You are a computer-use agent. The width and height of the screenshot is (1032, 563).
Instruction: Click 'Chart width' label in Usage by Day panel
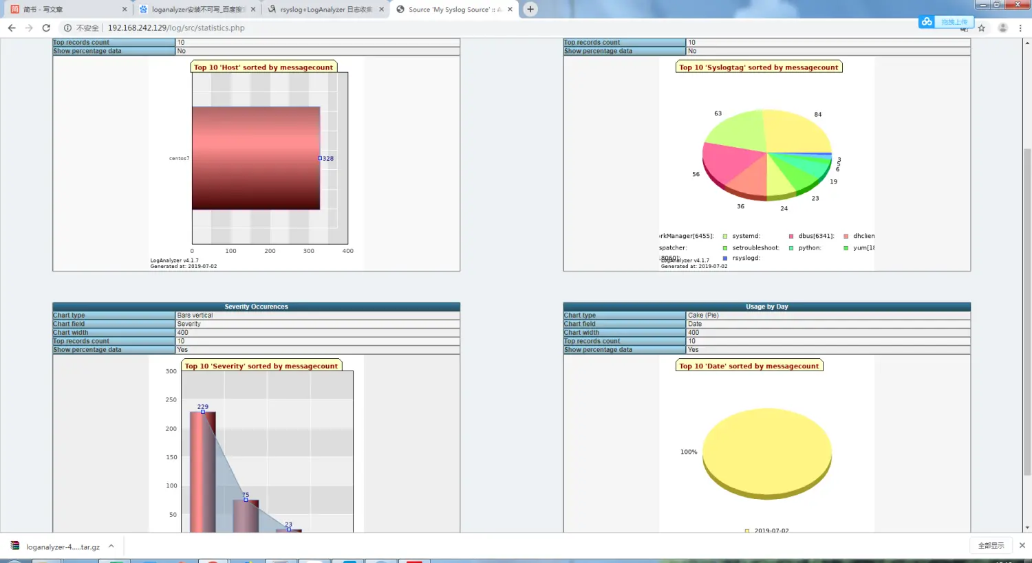[x=581, y=333]
